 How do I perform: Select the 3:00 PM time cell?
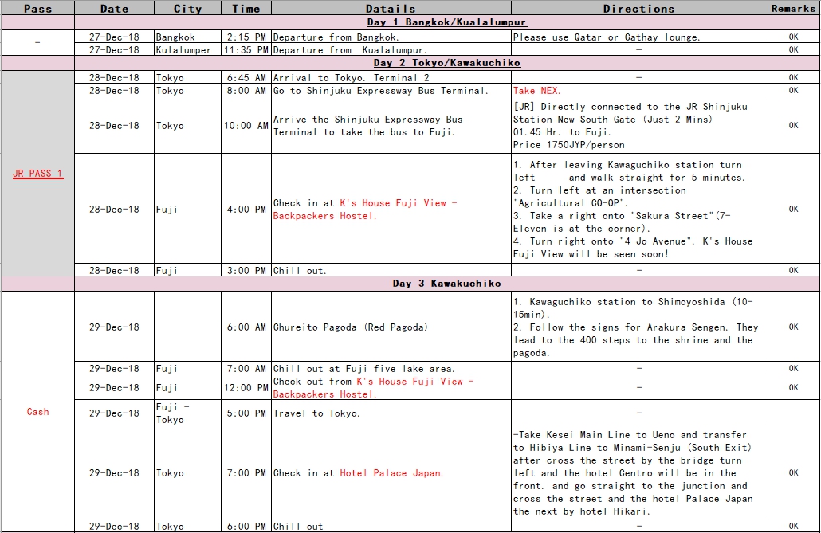(246, 270)
